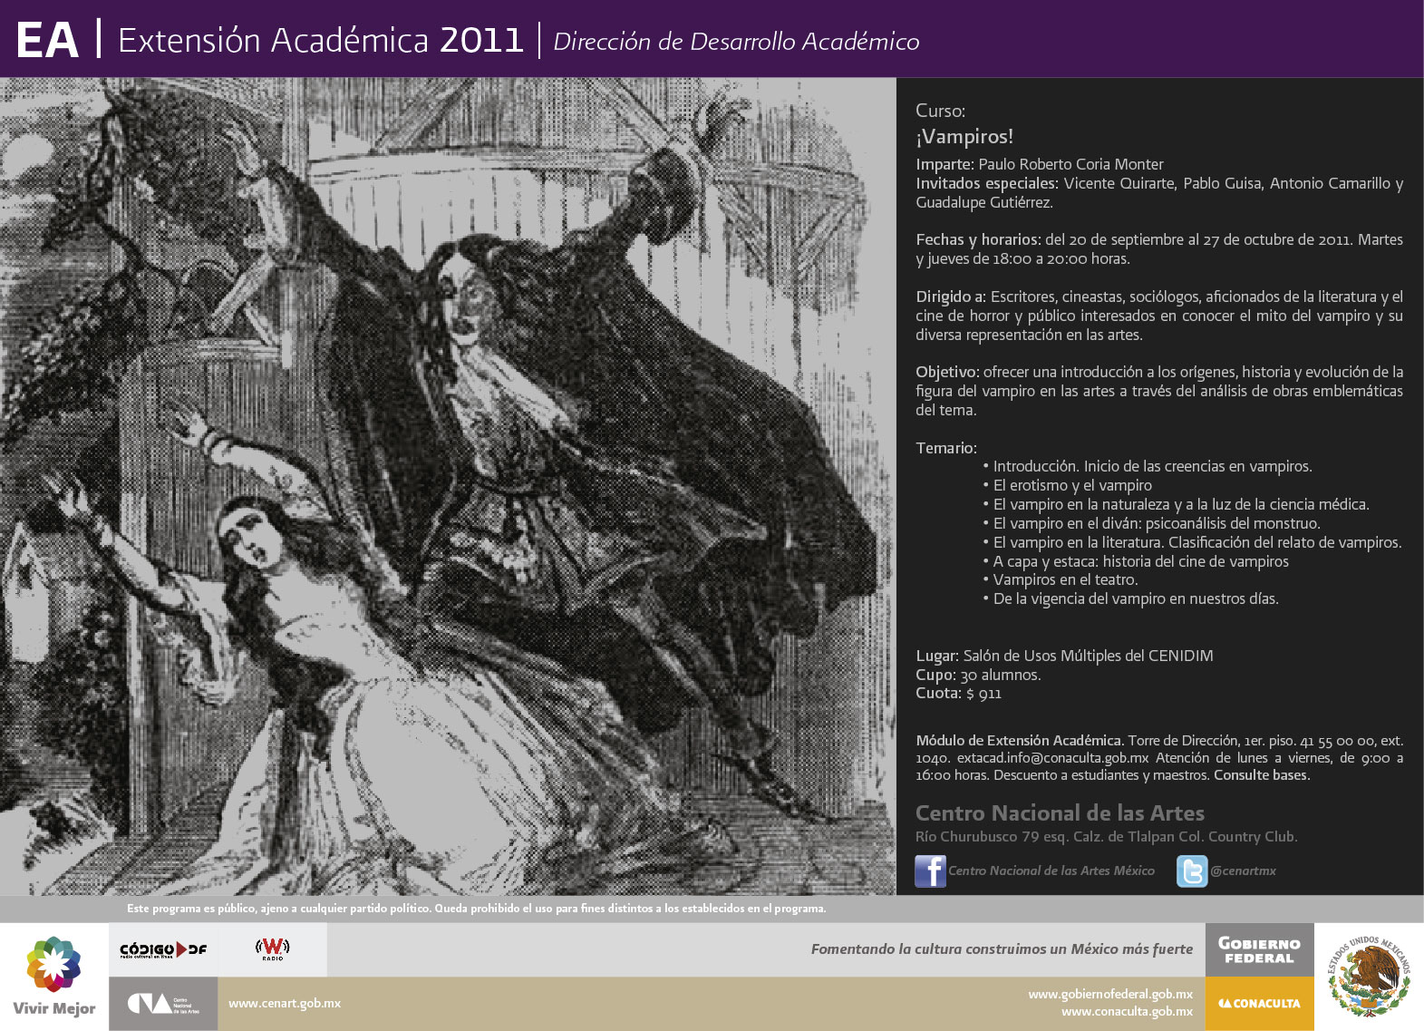Click the Cupo: 30 alumnos line
Viewport: 1424px width, 1031px height.
point(978,675)
